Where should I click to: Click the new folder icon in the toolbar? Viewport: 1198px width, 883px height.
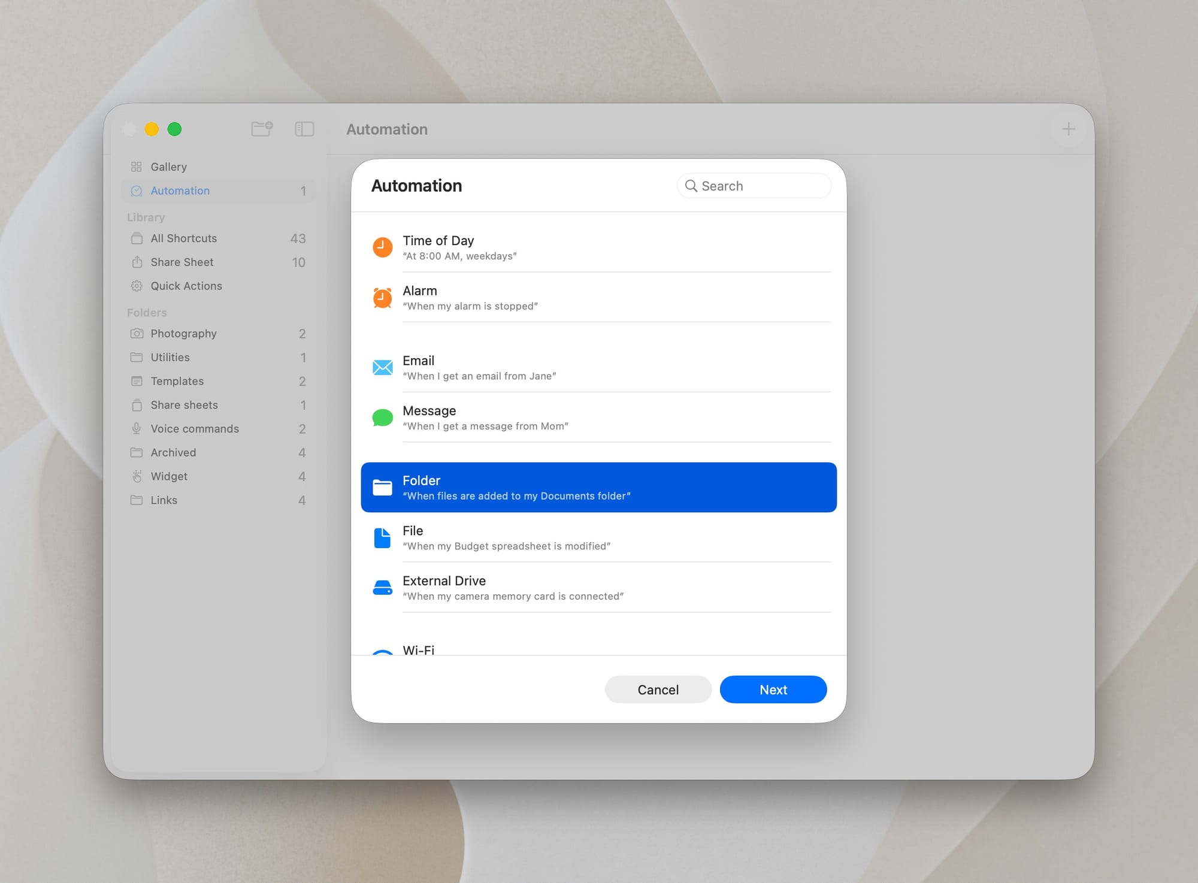[x=262, y=129]
